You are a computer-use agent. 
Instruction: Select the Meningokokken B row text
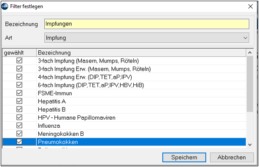61,134
